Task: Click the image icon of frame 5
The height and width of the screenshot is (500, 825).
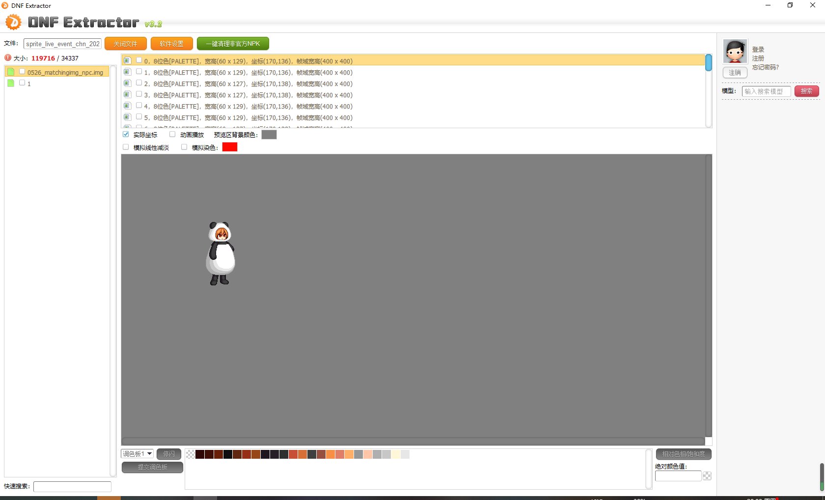Action: [127, 117]
